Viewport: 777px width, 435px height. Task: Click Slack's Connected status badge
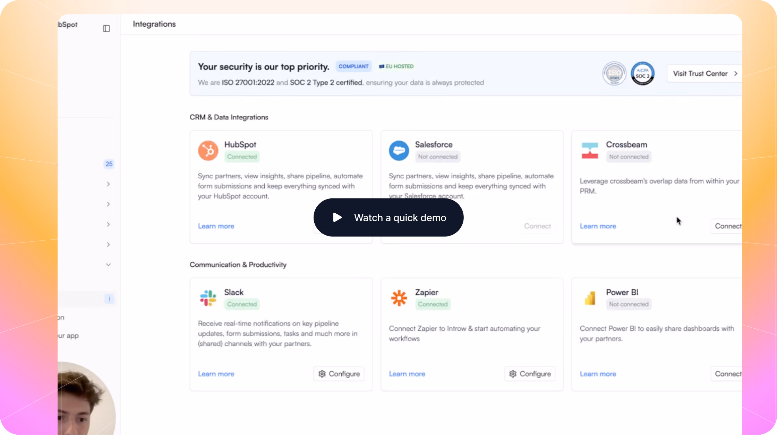click(x=242, y=304)
